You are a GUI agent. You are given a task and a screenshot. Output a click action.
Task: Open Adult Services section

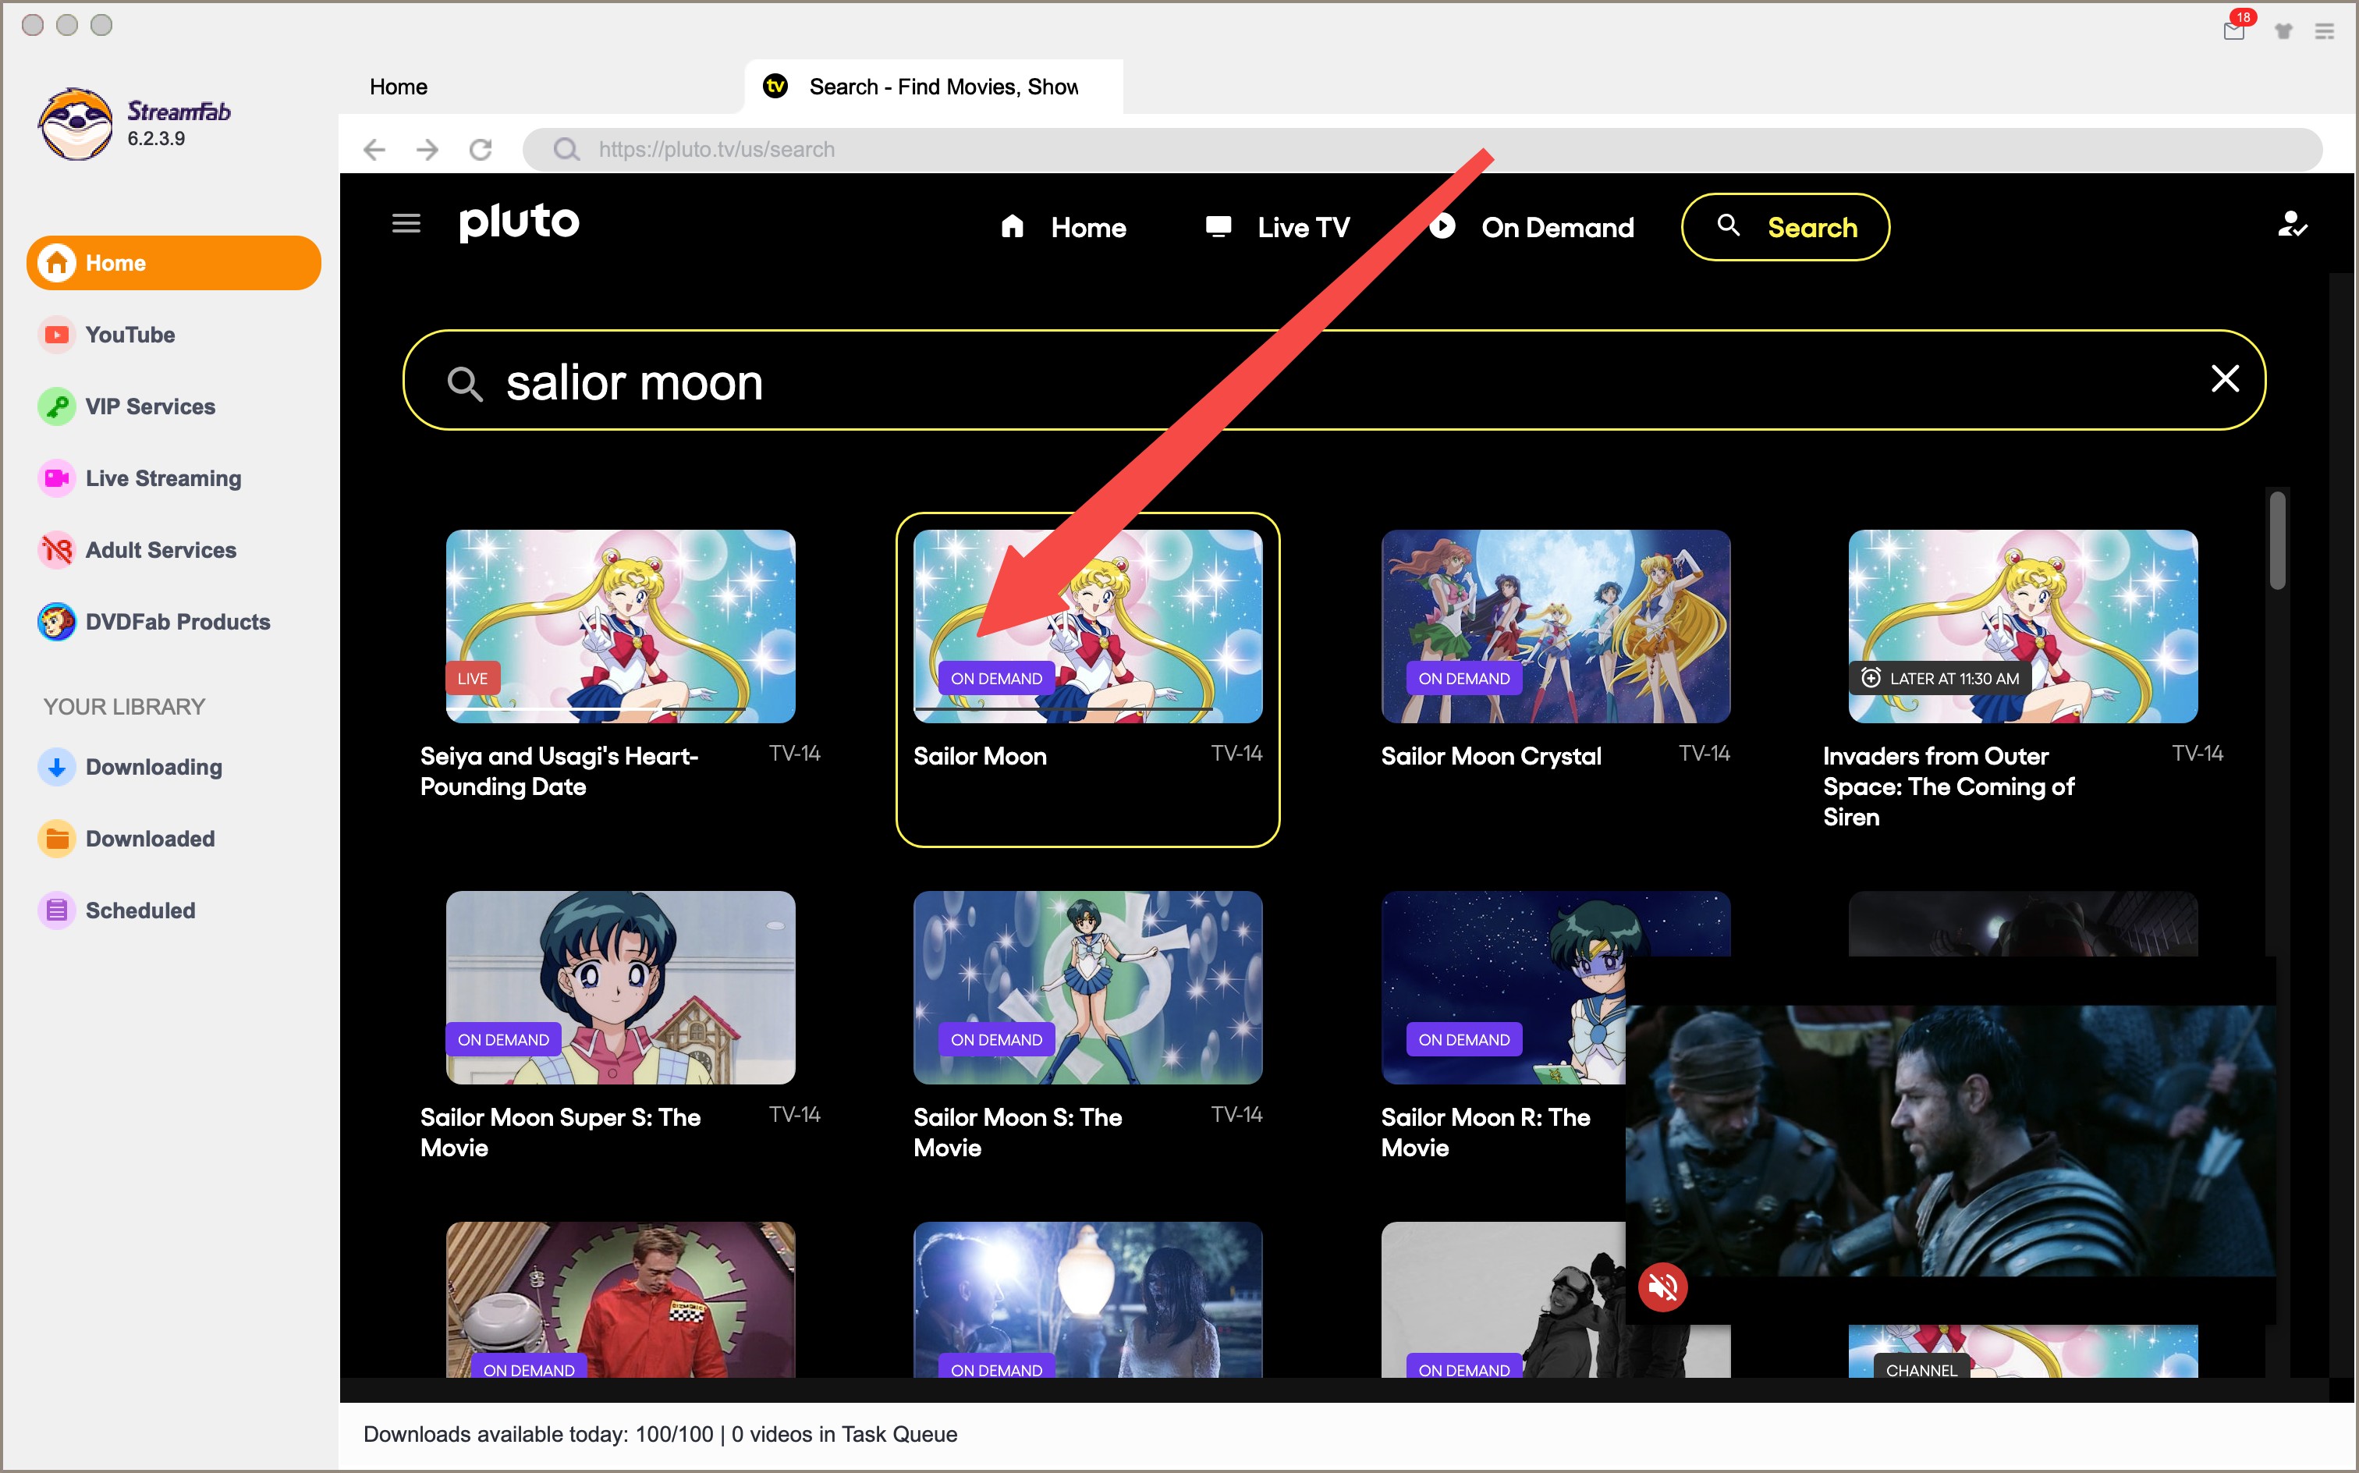coord(137,551)
